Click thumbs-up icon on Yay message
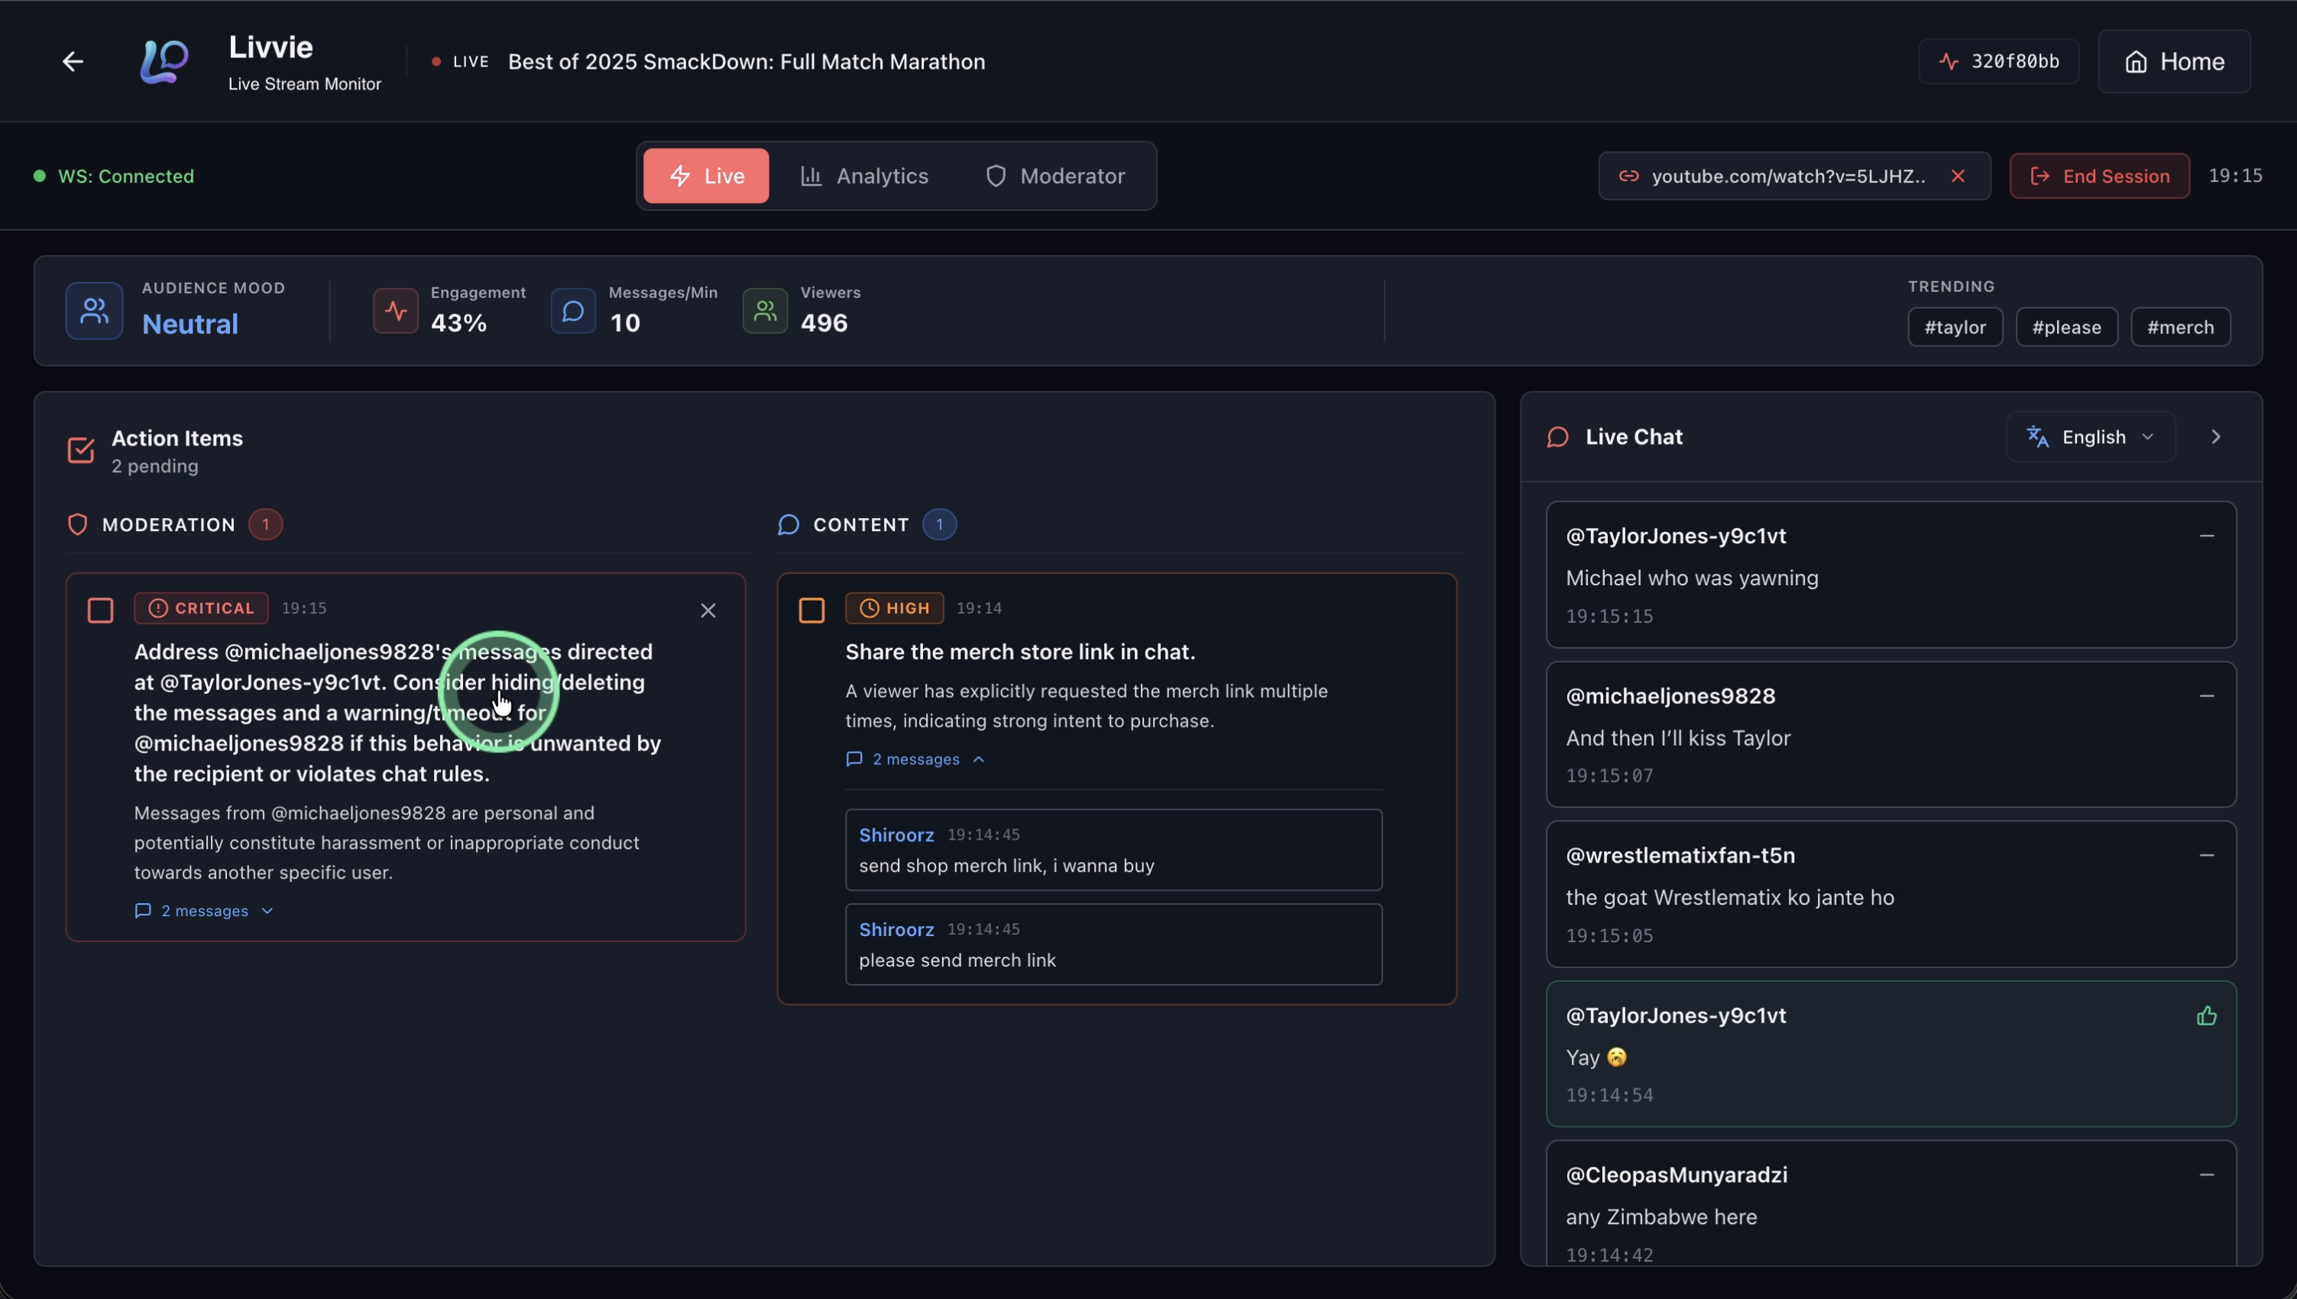The image size is (2297, 1299). [2206, 1016]
